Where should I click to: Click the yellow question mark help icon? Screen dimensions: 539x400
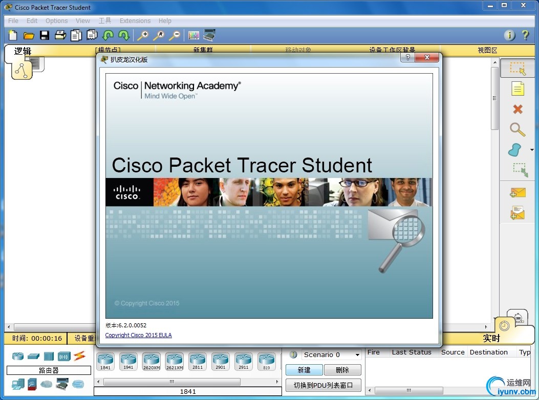tap(525, 35)
